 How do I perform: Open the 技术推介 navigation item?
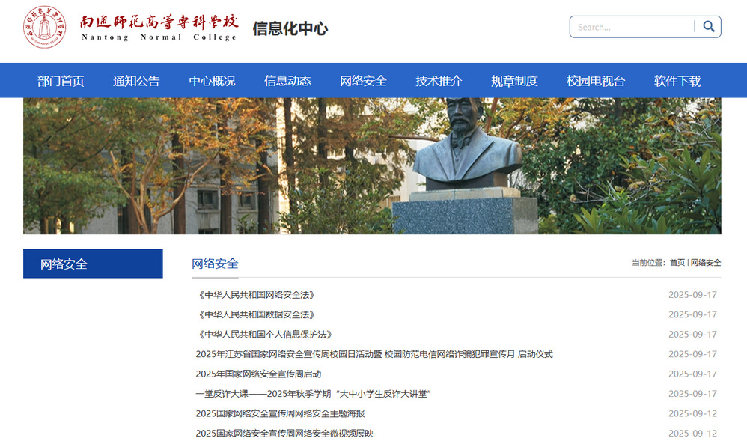[x=439, y=81]
